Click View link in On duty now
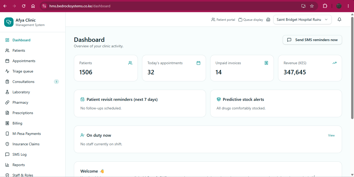Screen dimensions: 354x177 tap(331, 135)
